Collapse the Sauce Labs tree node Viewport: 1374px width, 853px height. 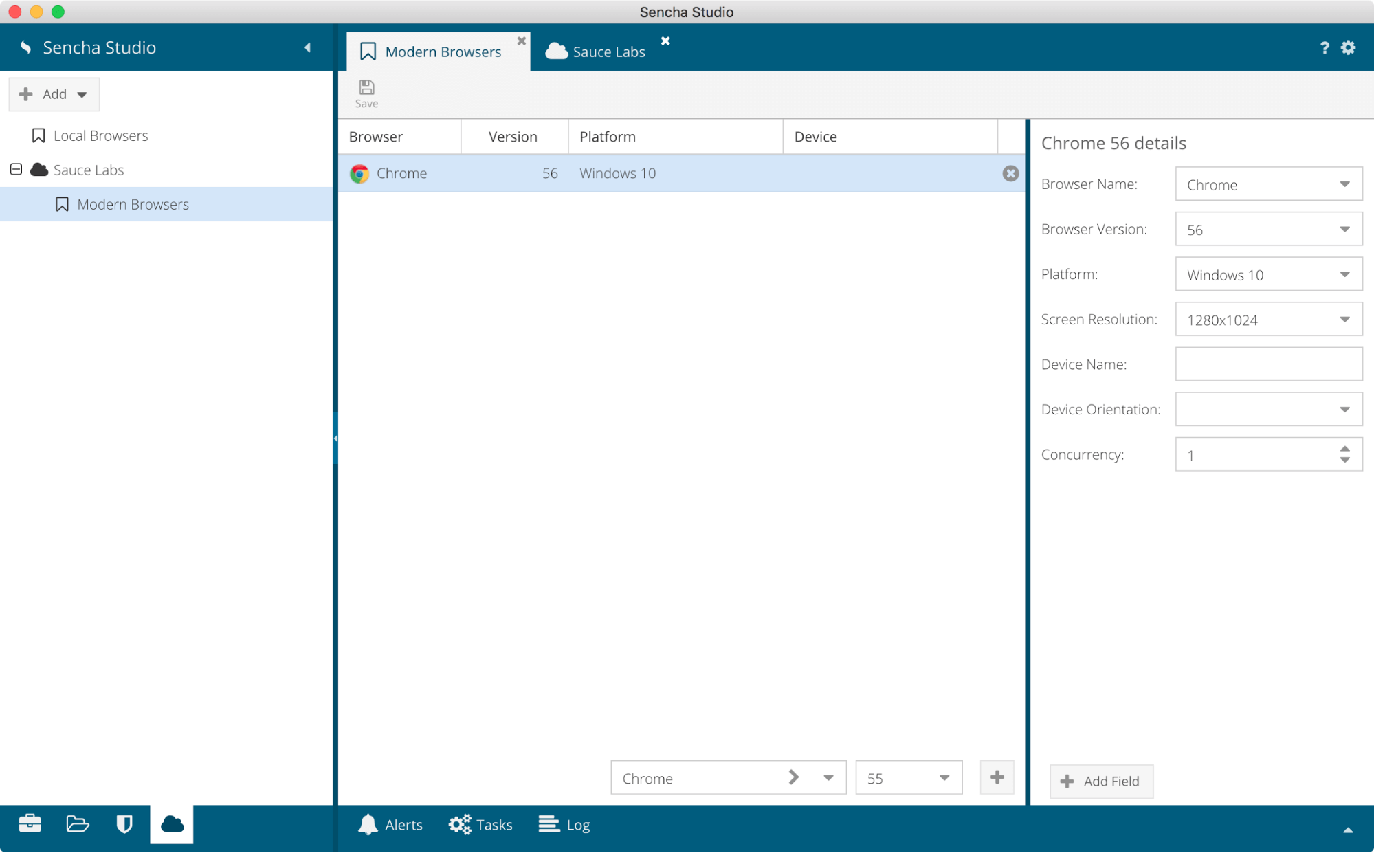click(x=16, y=169)
